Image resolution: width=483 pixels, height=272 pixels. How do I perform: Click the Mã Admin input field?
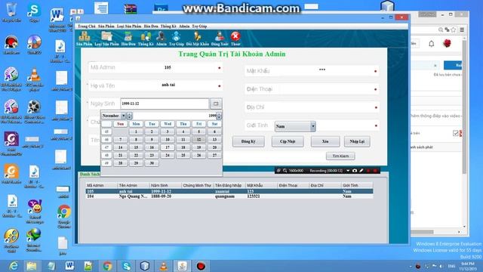pos(155,67)
